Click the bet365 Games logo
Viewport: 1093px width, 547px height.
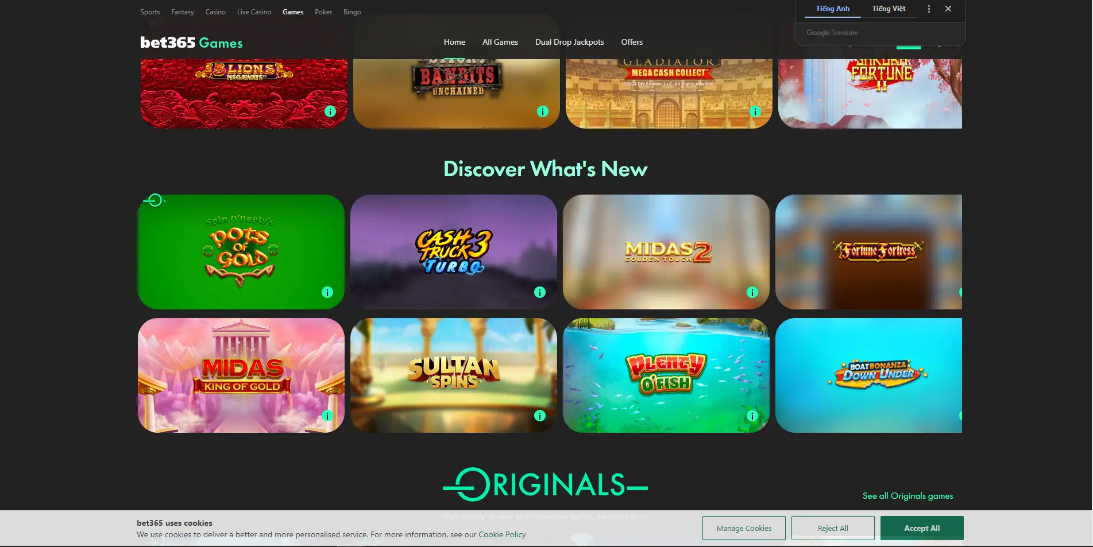click(x=191, y=42)
